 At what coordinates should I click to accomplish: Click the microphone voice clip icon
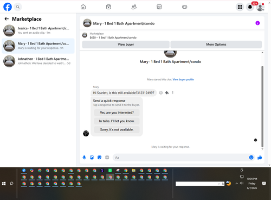tap(84, 158)
